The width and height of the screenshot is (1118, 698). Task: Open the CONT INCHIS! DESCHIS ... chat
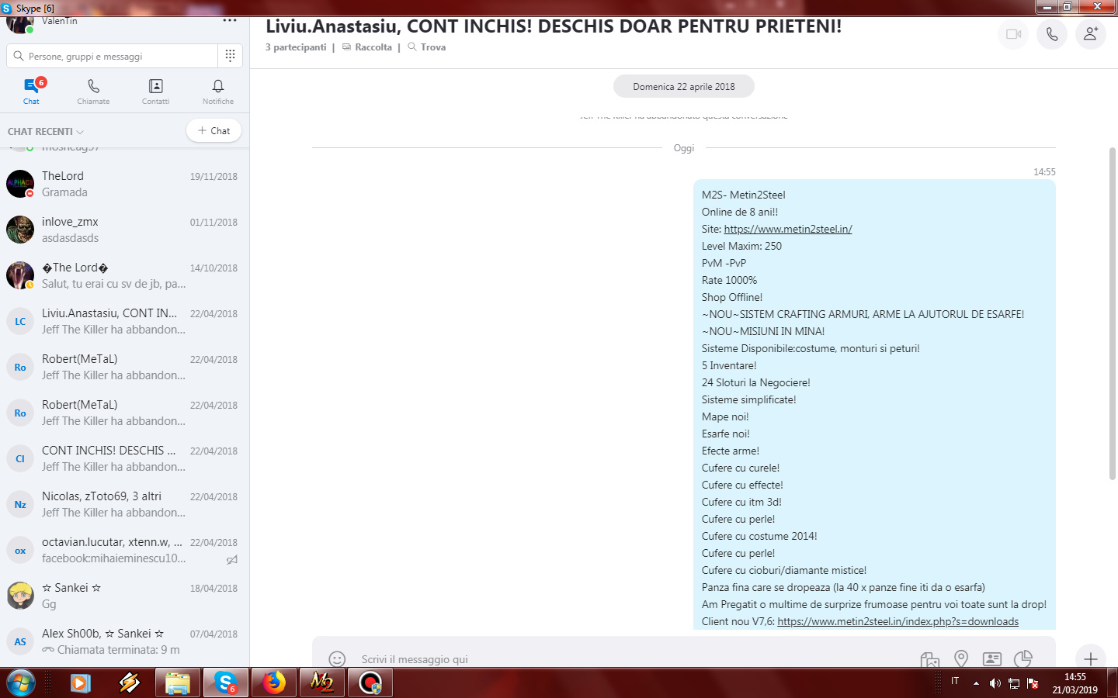pyautogui.click(x=124, y=458)
